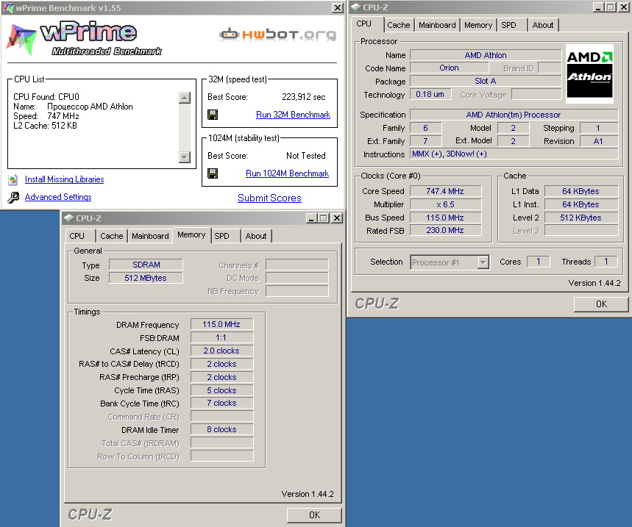Viewport: 632px width, 527px height.
Task: Open the About tab in the Memory window
Action: [x=256, y=236]
